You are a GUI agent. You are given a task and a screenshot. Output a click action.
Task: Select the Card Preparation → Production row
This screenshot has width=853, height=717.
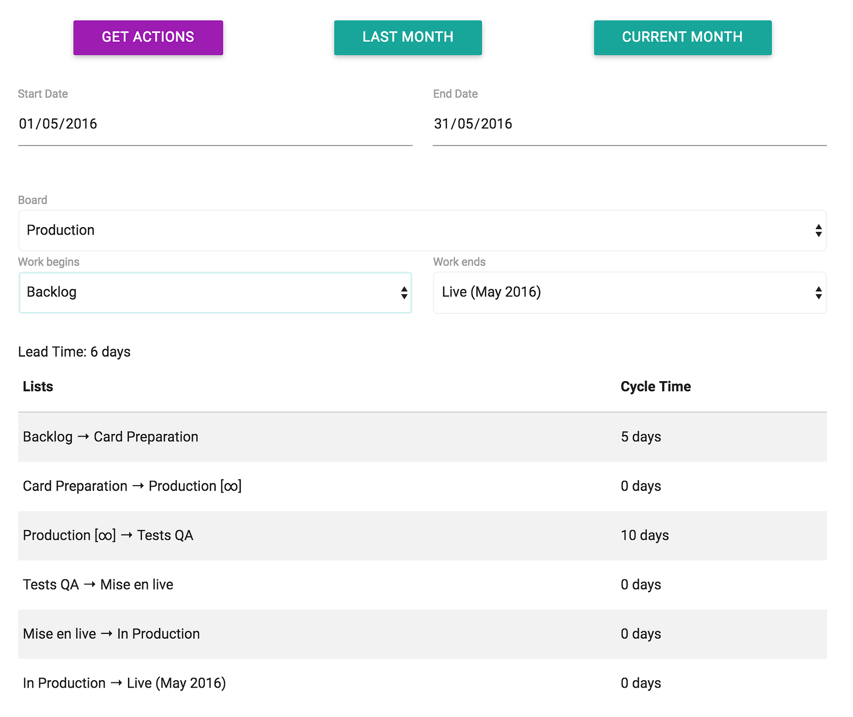pyautogui.click(x=422, y=486)
